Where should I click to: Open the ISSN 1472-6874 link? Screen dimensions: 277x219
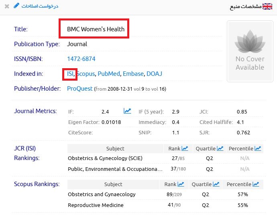coord(81,59)
